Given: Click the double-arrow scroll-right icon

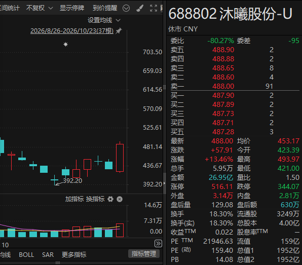Looking at the screenshot, I should (x=158, y=244).
